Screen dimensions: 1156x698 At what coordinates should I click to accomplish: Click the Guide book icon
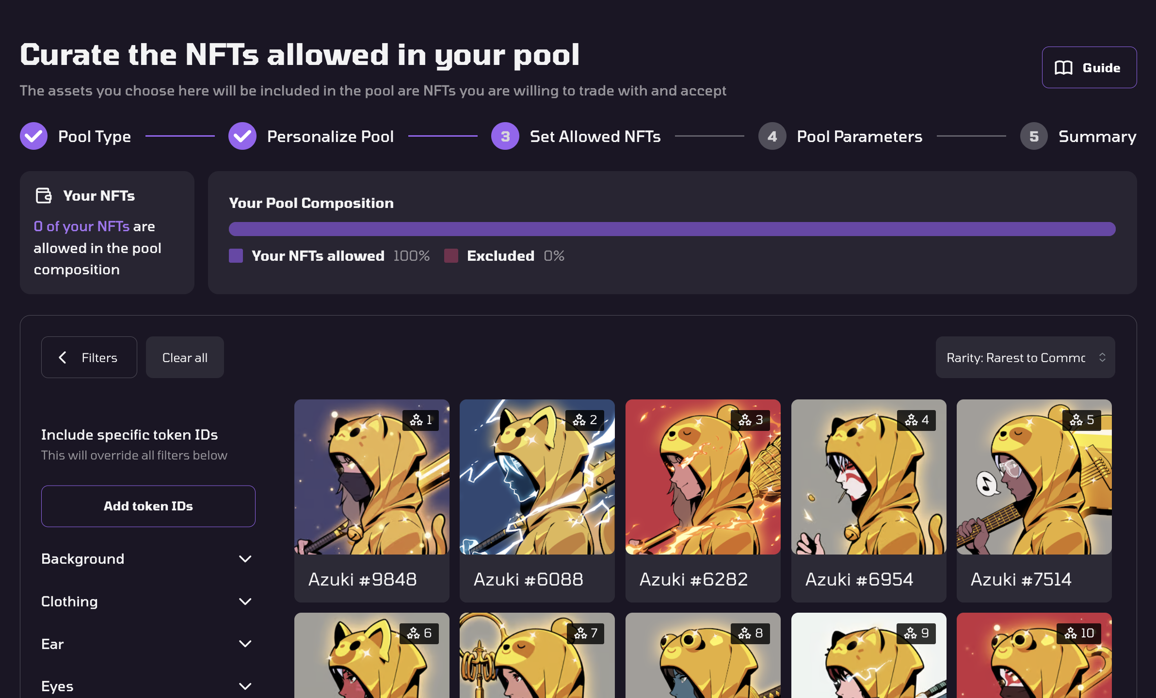click(1063, 68)
